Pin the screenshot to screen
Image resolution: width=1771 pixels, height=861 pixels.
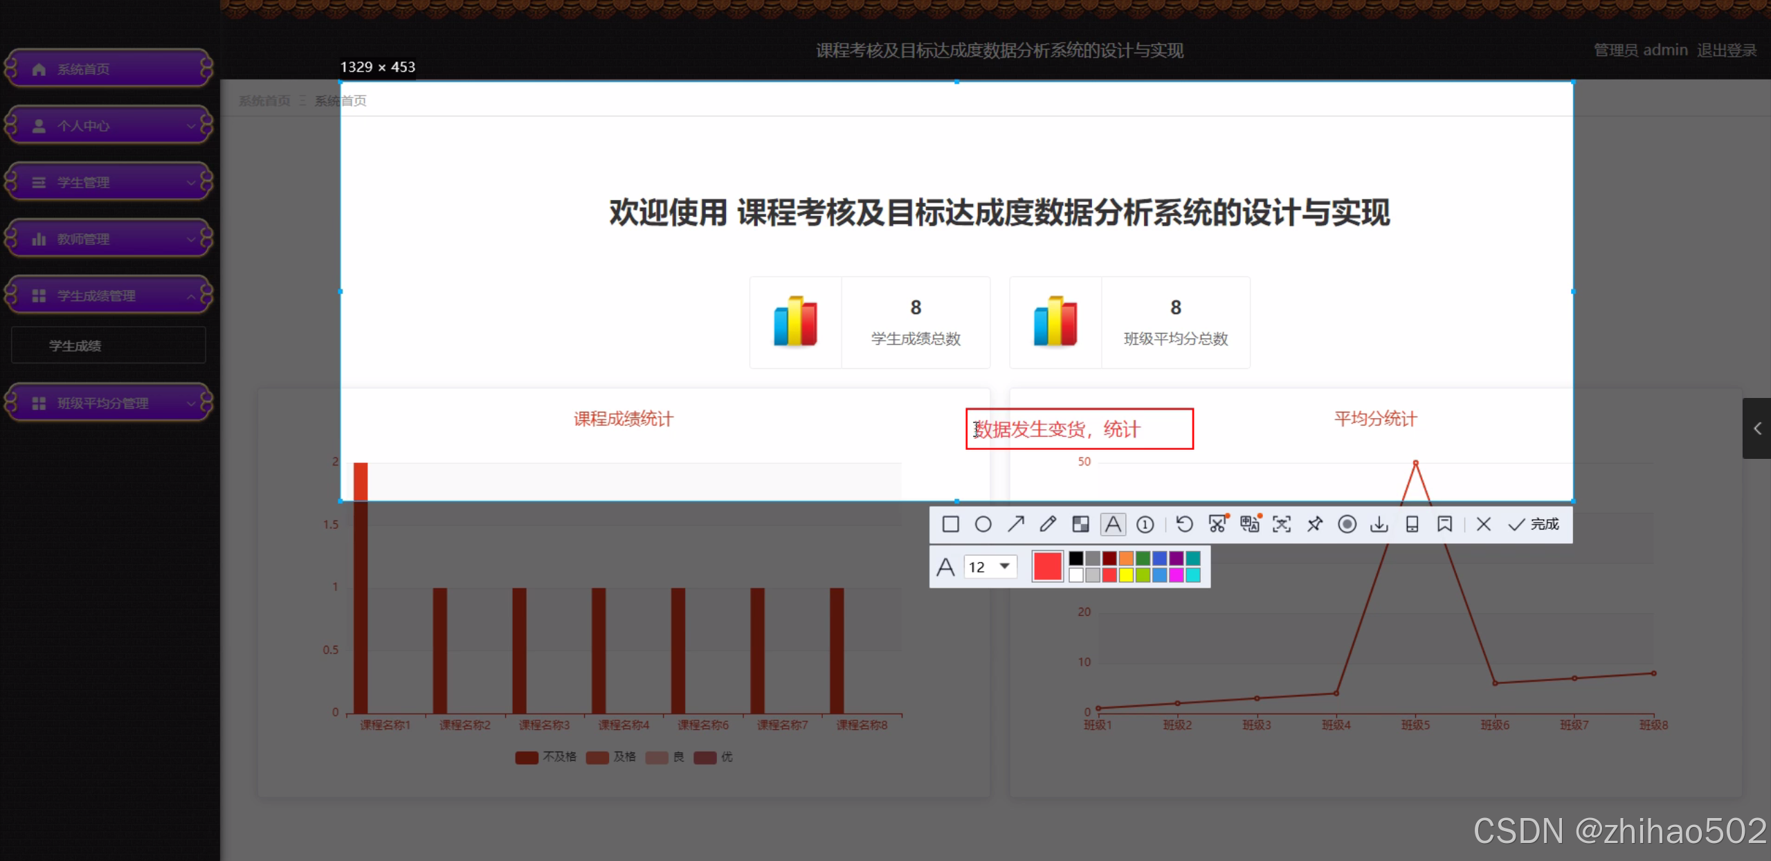[x=1314, y=524]
